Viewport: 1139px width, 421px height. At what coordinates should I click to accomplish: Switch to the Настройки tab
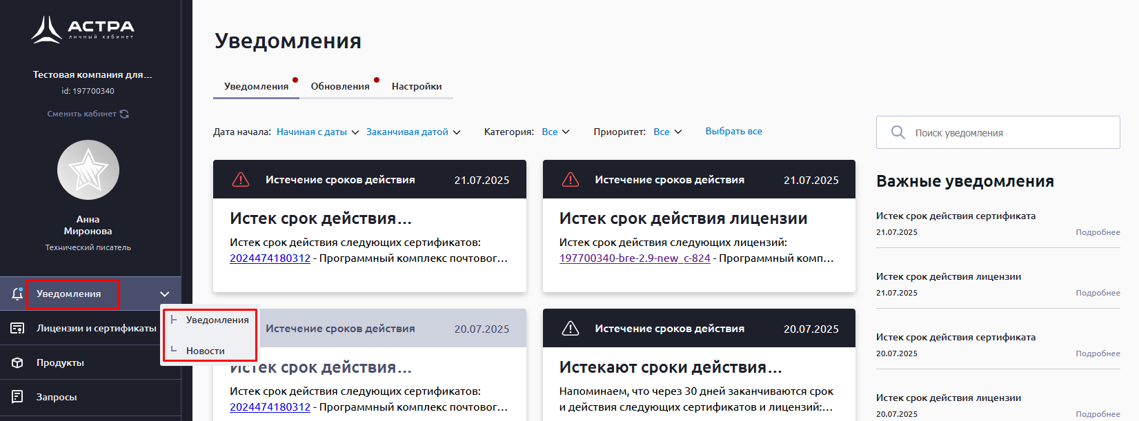coord(417,87)
